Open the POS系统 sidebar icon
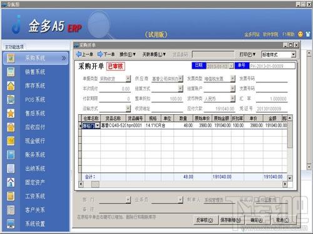 (11, 99)
